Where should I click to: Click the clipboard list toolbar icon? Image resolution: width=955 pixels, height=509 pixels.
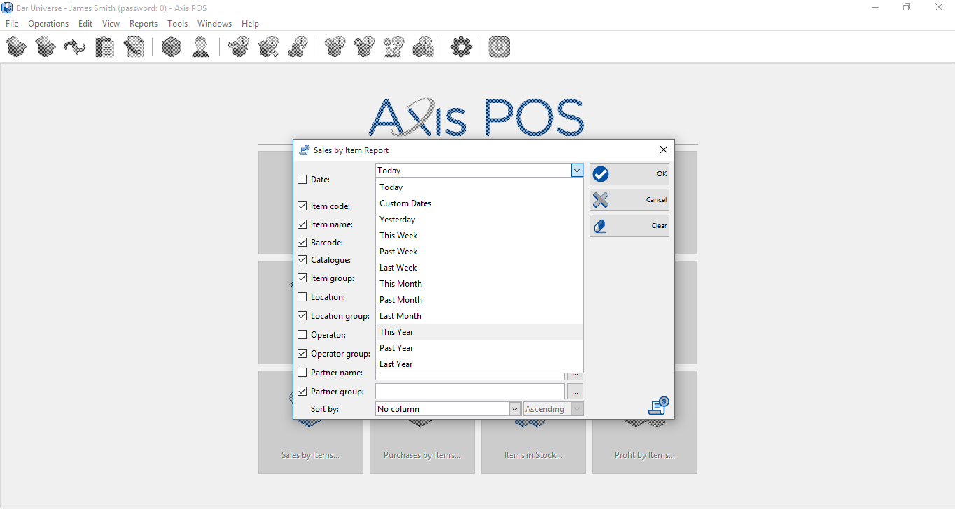104,48
